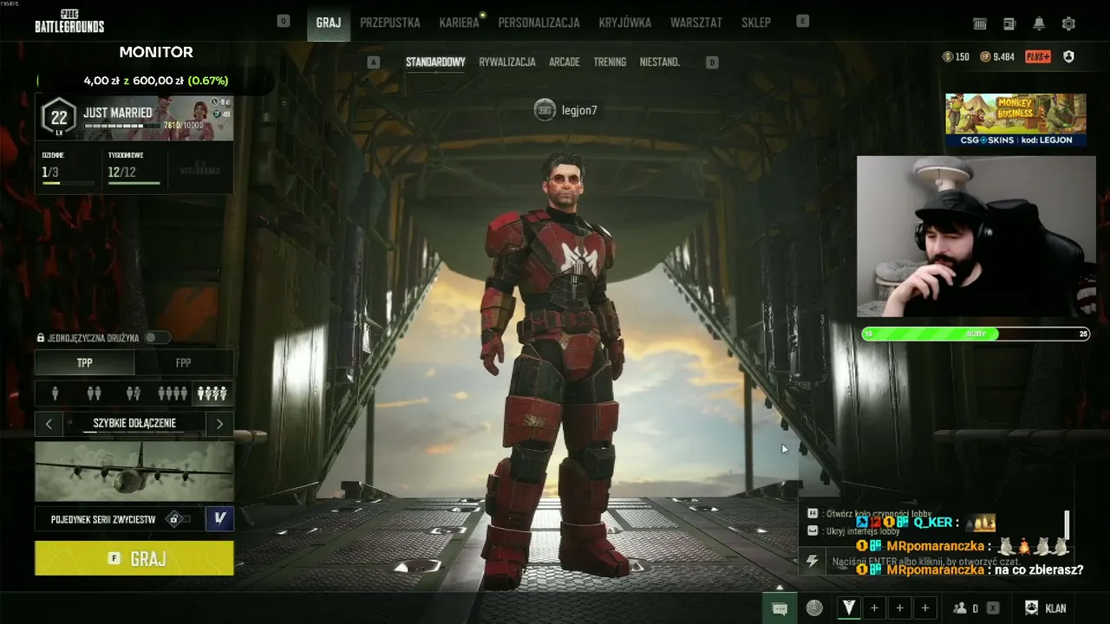
Task: Click the player avatar beside legjon7
Action: (x=545, y=110)
